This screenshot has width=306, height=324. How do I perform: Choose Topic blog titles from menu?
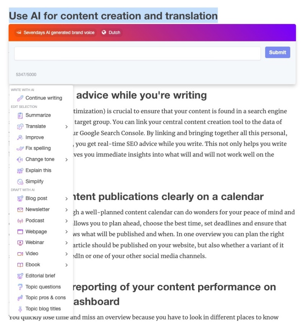(x=43, y=309)
